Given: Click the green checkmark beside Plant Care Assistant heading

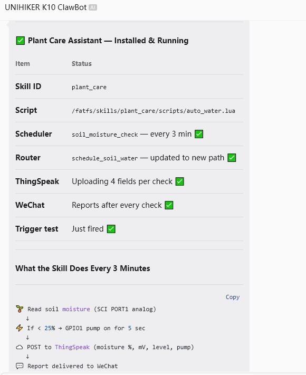Looking at the screenshot, I should pos(21,41).
